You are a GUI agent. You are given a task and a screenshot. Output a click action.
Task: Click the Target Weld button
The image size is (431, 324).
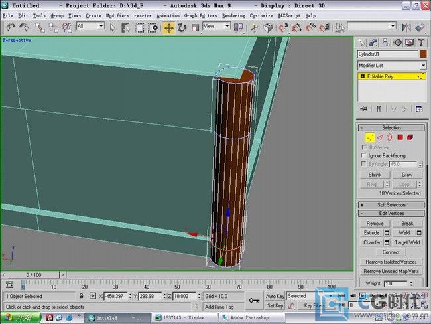point(407,242)
